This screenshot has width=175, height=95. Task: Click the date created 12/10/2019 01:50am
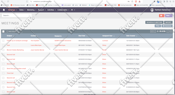(x=133, y=41)
